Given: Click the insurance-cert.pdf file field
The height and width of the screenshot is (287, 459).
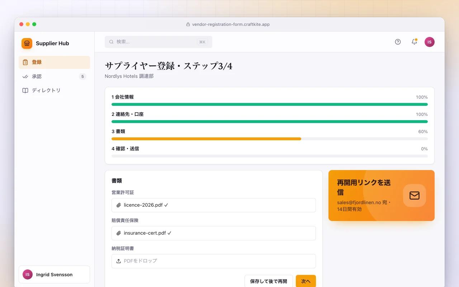Looking at the screenshot, I should pos(214,233).
